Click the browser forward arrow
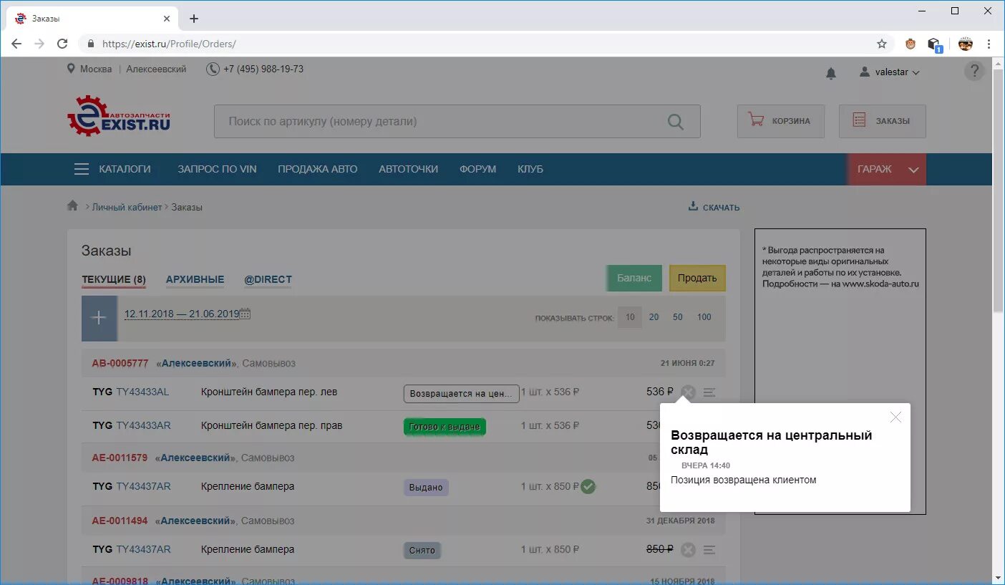This screenshot has width=1005, height=585. pyautogui.click(x=39, y=44)
